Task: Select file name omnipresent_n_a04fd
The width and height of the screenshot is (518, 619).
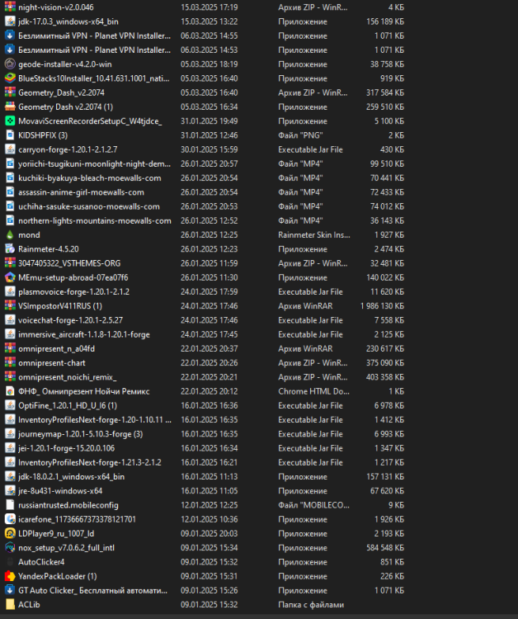Action: coord(56,348)
